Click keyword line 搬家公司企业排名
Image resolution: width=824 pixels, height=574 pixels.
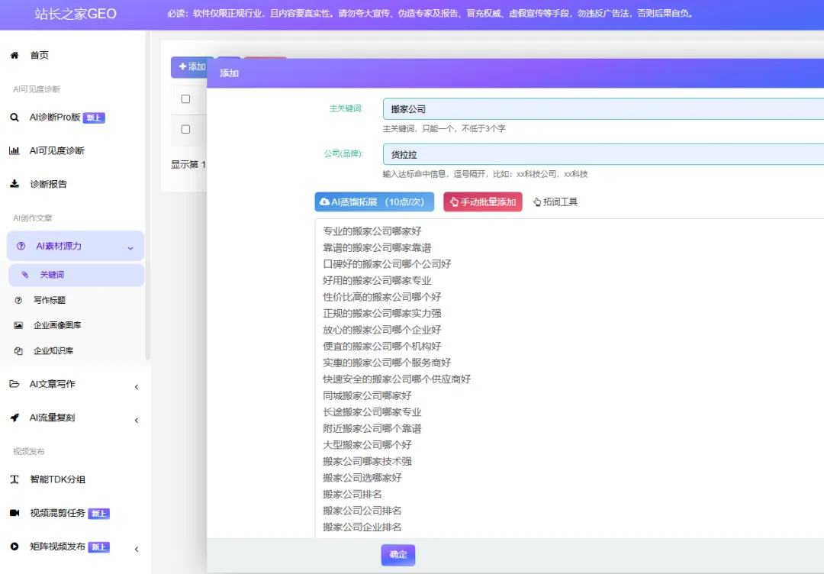(x=362, y=527)
